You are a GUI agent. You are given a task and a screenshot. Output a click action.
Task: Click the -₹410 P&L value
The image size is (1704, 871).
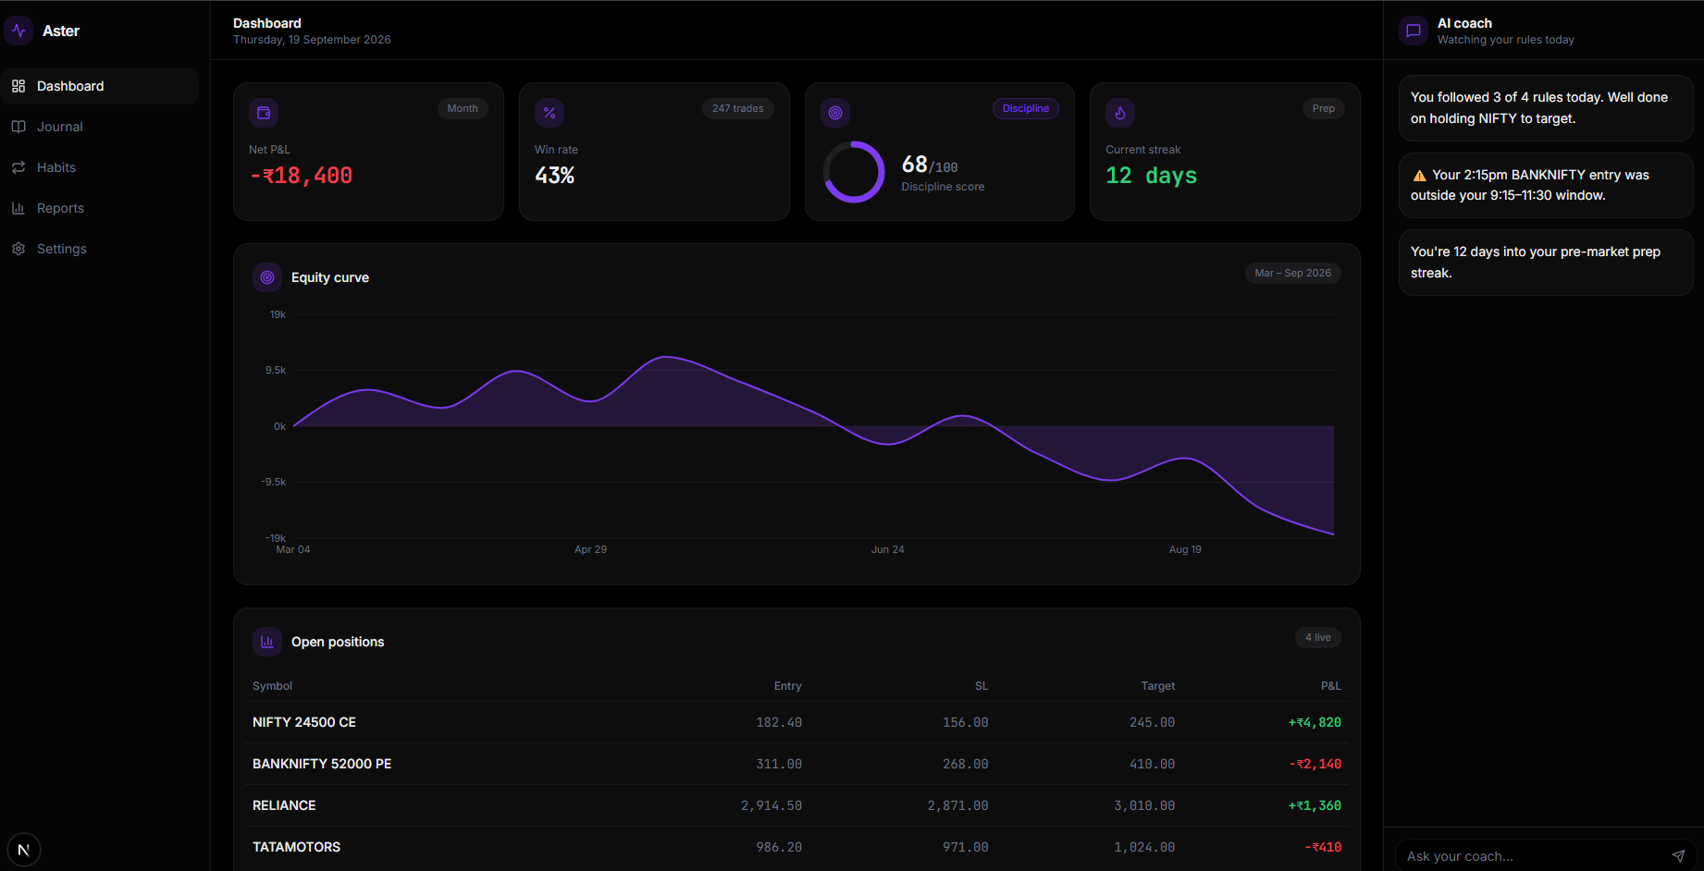tap(1323, 847)
